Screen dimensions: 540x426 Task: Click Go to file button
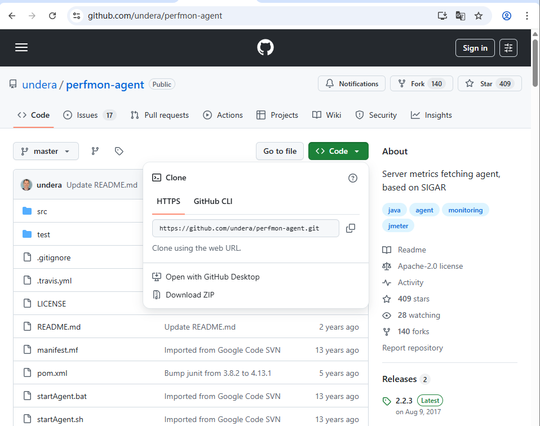[x=280, y=151]
